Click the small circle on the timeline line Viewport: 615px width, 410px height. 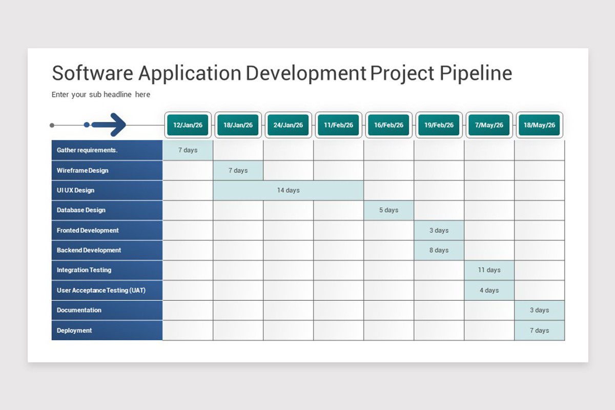coord(51,125)
